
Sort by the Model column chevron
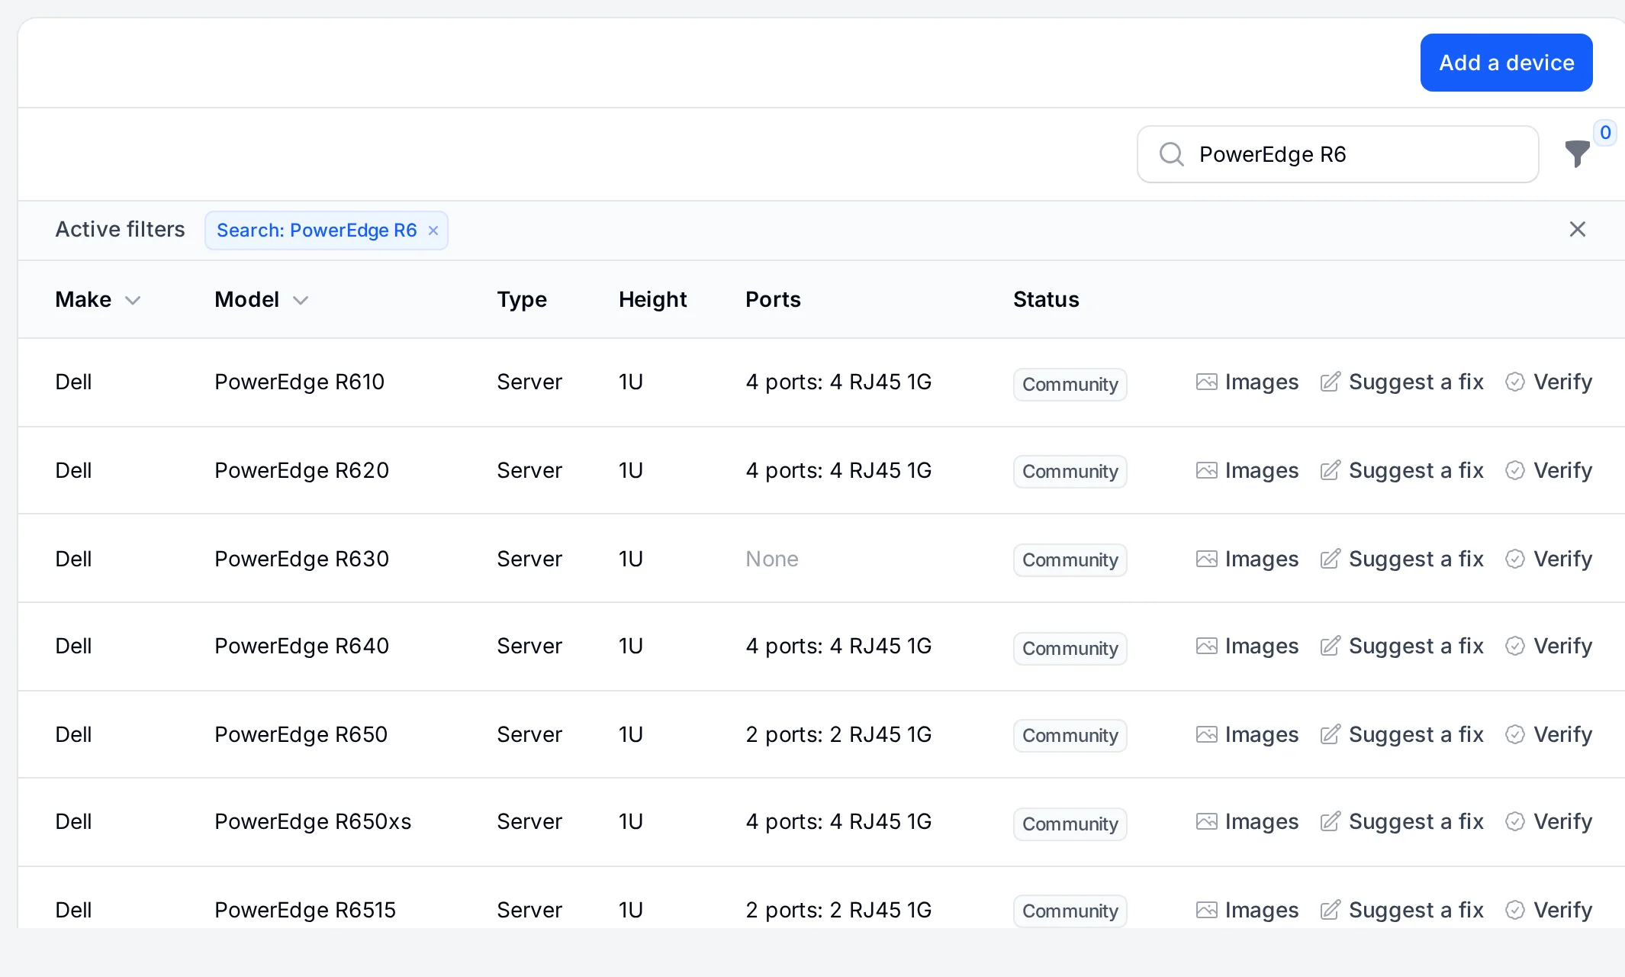301,300
